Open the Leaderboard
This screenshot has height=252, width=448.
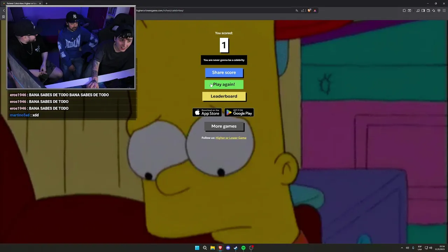point(224,96)
